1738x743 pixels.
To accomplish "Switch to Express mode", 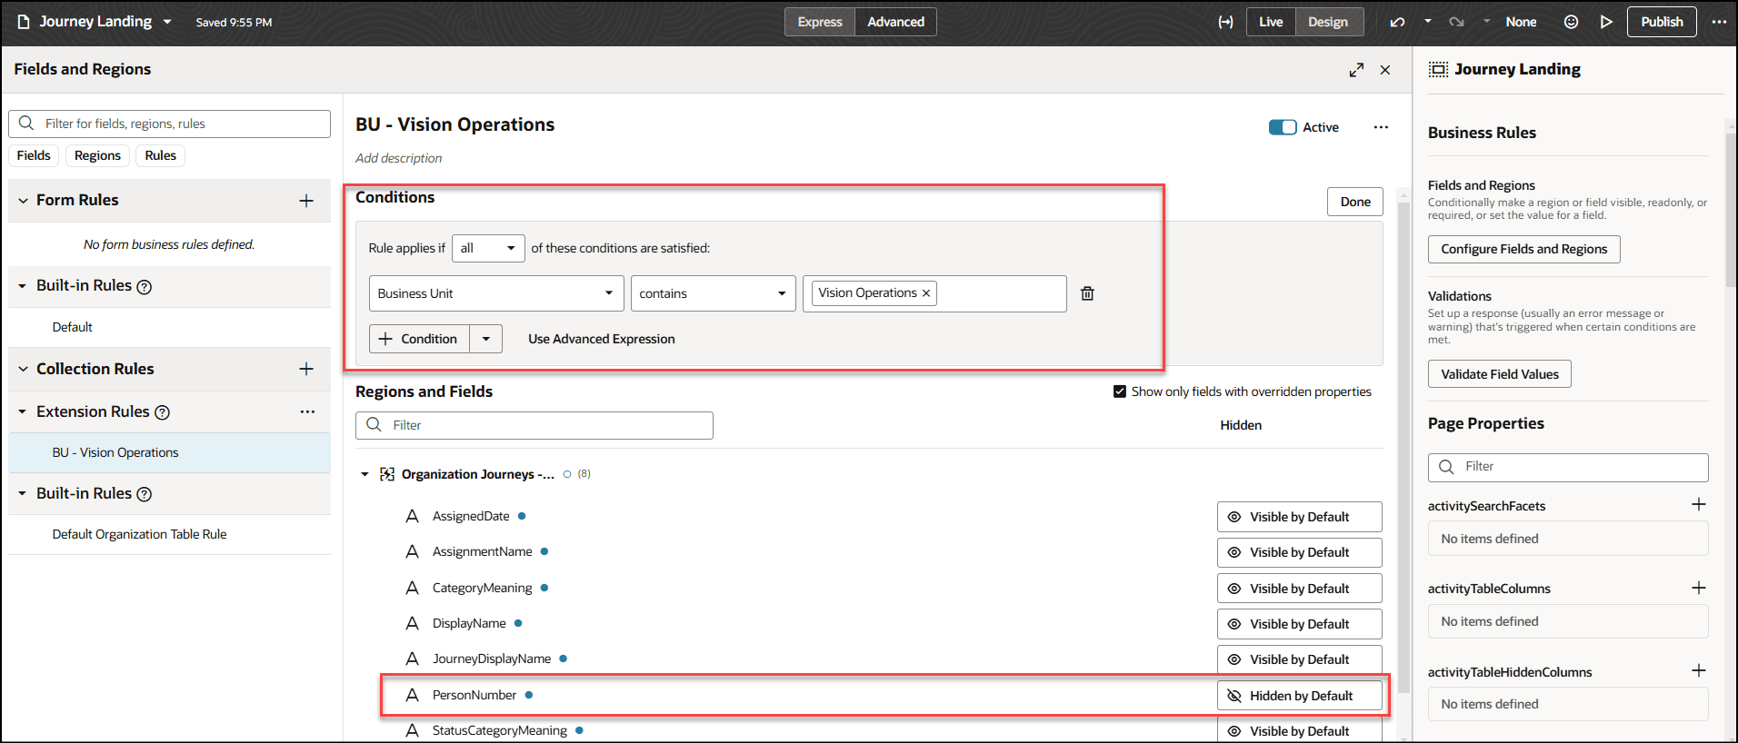I will coord(820,22).
